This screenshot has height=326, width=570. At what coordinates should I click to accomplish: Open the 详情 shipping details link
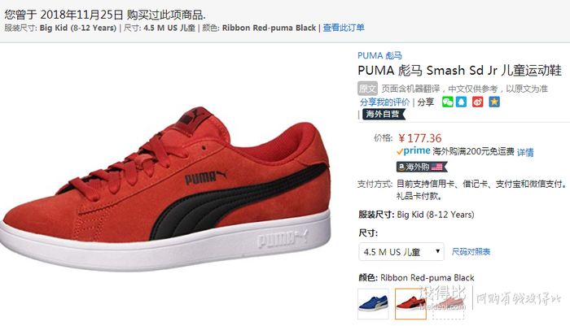pyautogui.click(x=525, y=152)
